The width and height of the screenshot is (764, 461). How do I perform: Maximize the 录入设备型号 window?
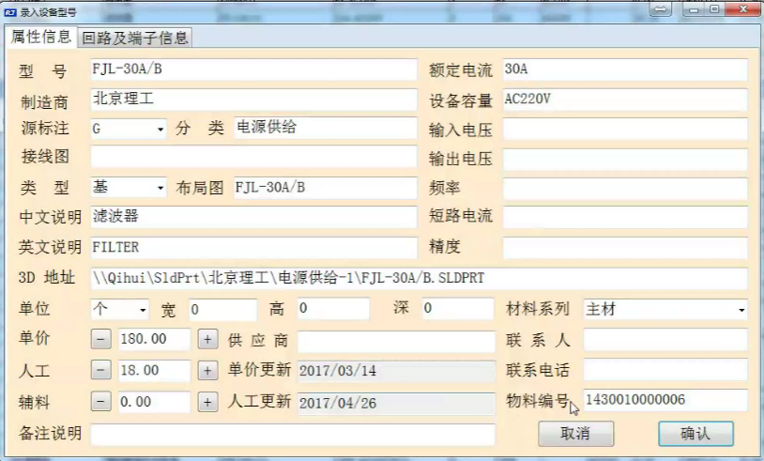[715, 9]
